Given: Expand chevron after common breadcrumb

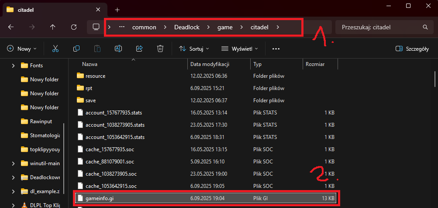Looking at the screenshot, I should tap(165, 28).
